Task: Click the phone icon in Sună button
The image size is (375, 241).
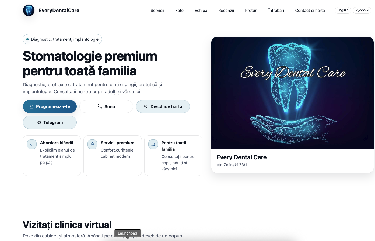Action: [x=100, y=106]
